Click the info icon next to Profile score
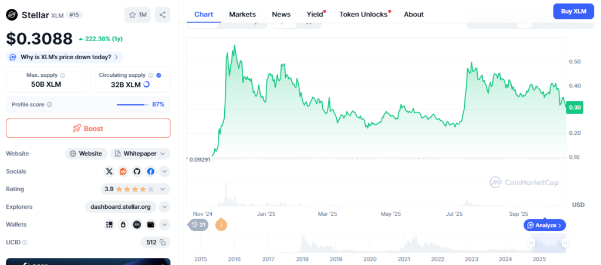This screenshot has height=265, width=601. point(49,104)
